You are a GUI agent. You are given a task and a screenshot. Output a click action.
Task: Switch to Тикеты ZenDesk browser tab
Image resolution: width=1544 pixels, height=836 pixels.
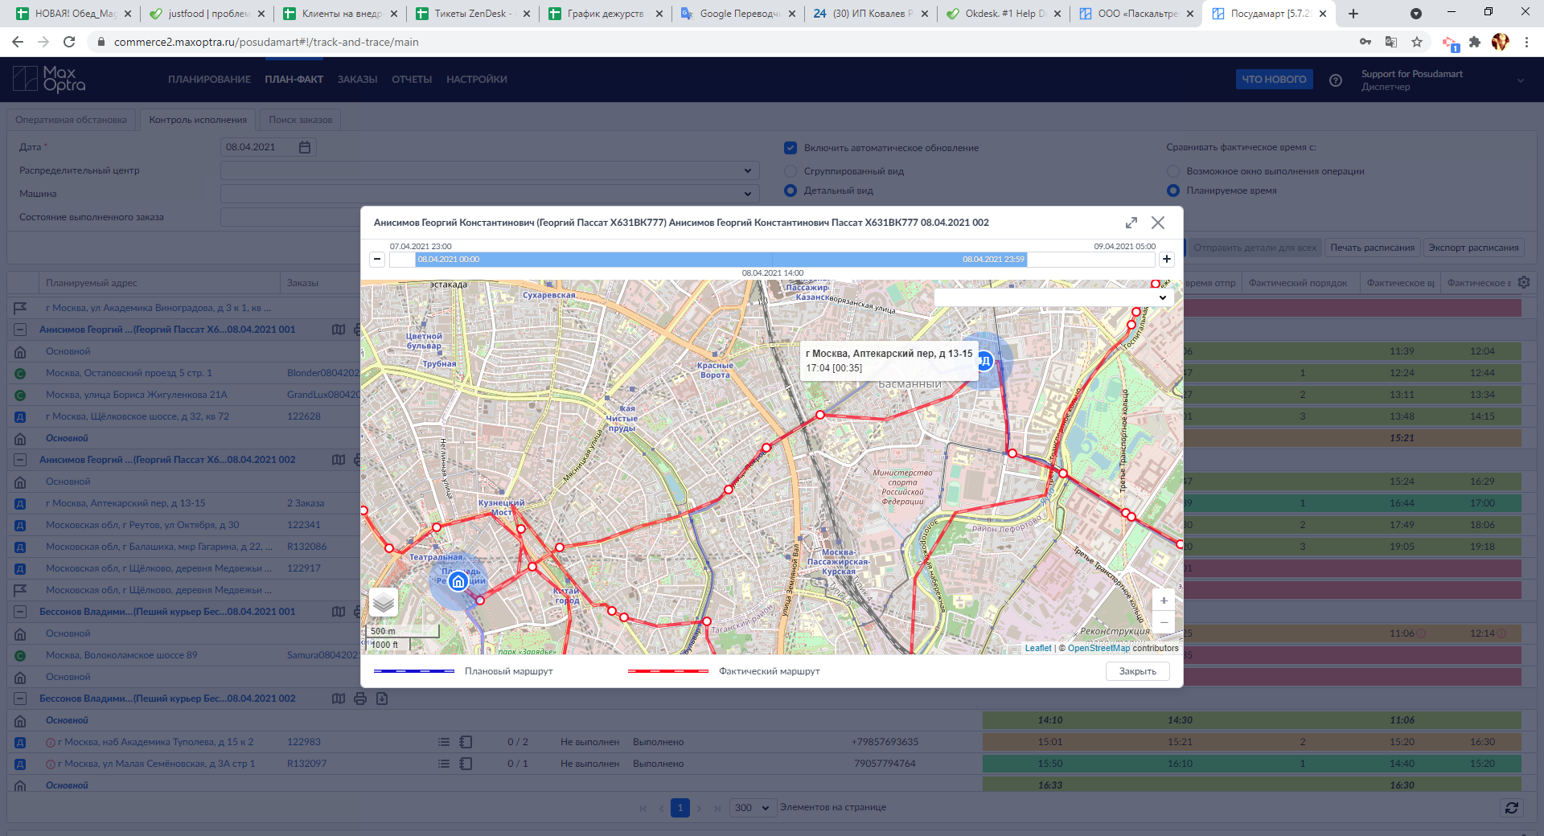[x=472, y=14]
